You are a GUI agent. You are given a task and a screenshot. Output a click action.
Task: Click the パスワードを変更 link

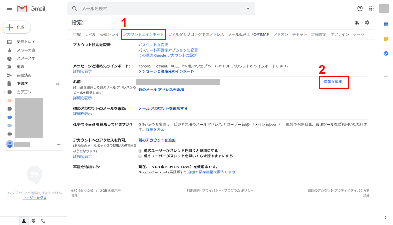pos(153,45)
